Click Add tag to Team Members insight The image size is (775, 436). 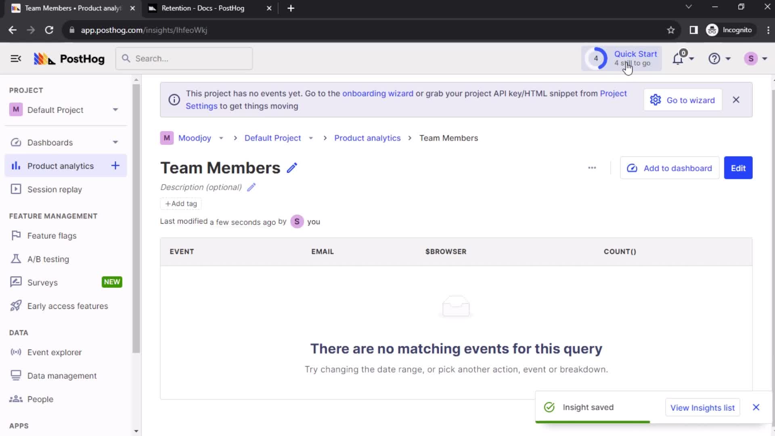point(181,203)
